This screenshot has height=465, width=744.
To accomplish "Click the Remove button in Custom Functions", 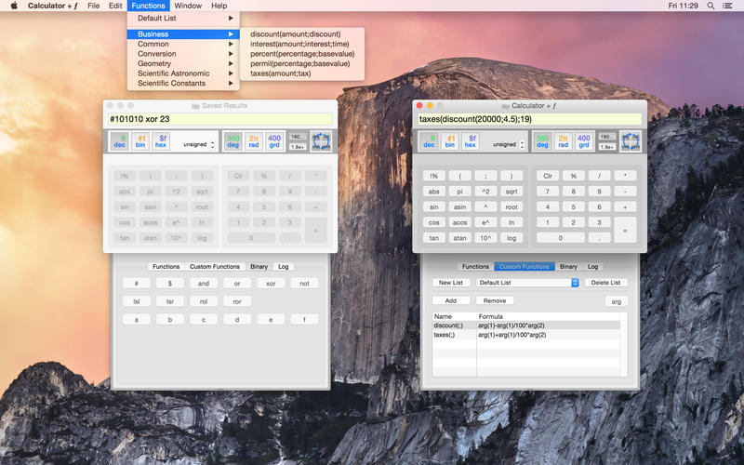I will tap(495, 300).
